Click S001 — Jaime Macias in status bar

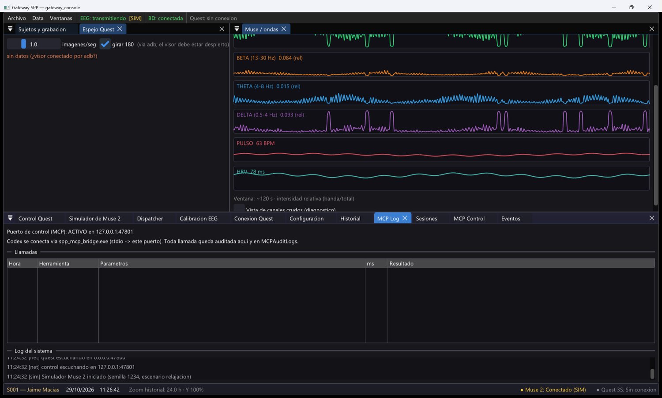pos(33,390)
